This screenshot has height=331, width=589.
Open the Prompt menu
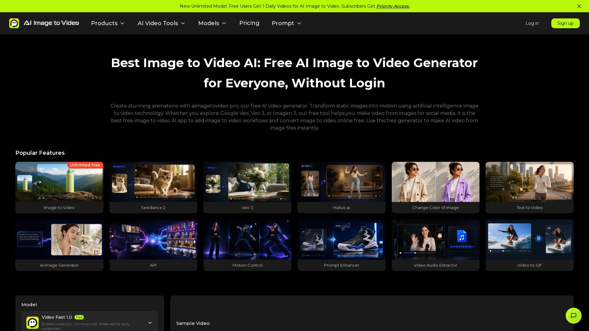(287, 23)
